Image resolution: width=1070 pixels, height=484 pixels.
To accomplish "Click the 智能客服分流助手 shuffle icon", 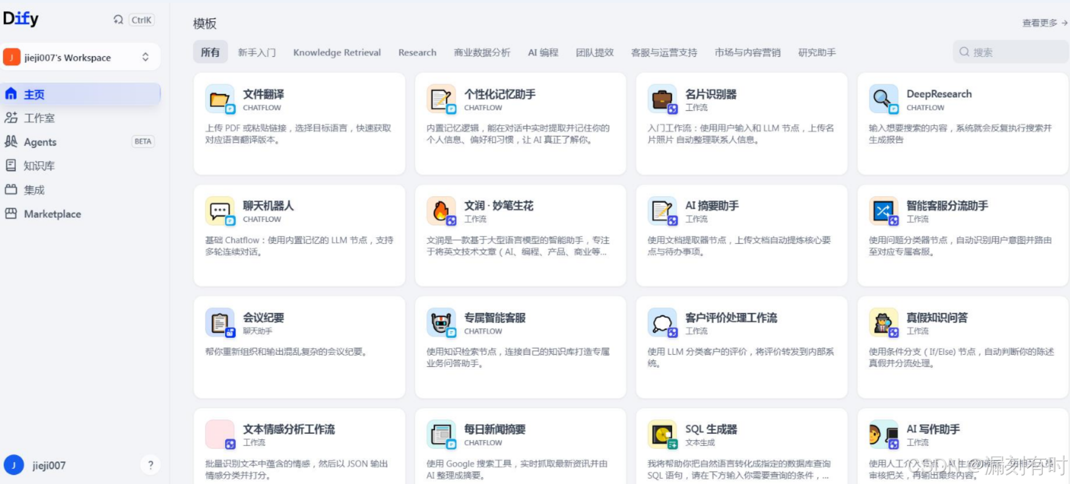I will pos(884,211).
